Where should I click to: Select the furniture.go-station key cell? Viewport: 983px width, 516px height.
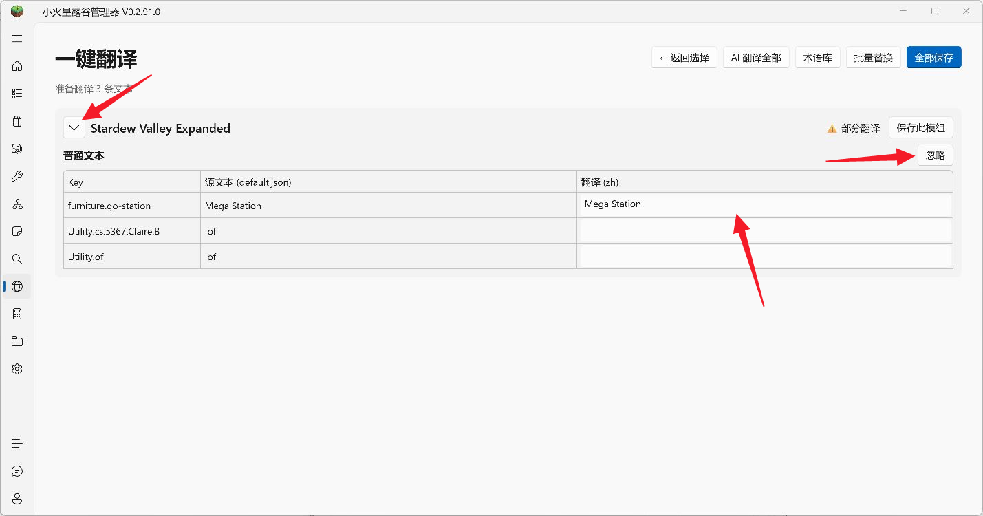click(x=132, y=206)
